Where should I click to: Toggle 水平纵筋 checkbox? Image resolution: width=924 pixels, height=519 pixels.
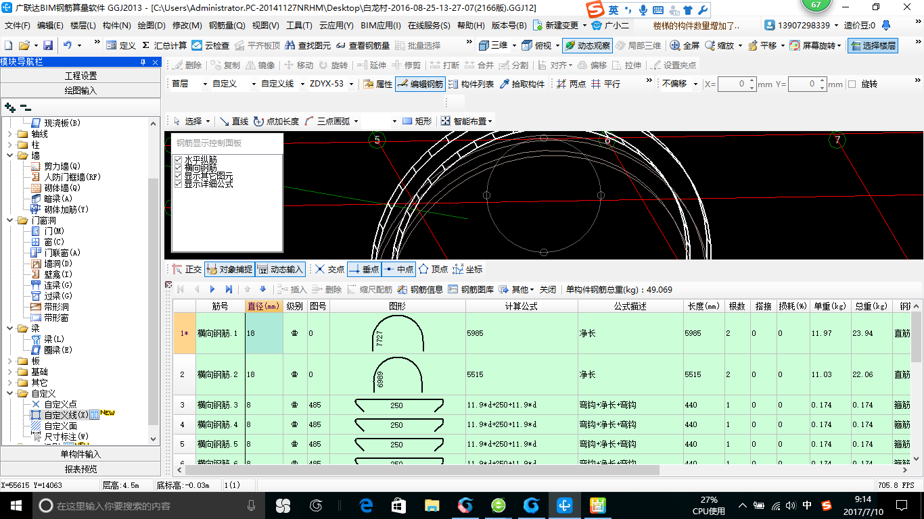pos(179,159)
